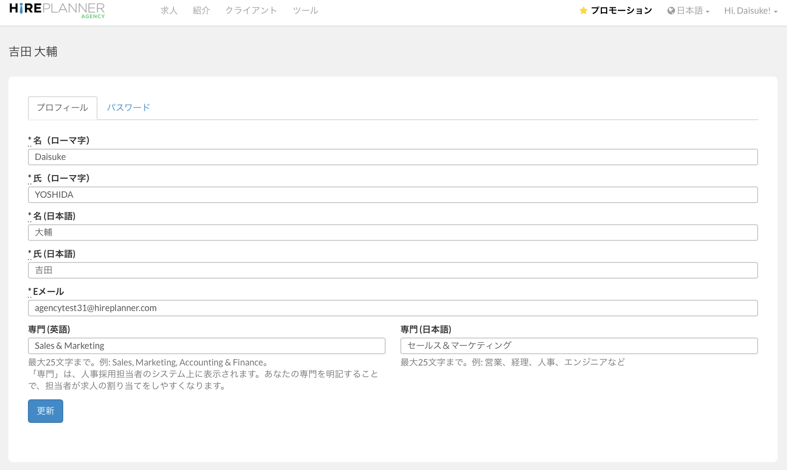The image size is (787, 470).
Task: Open the クライアント menu
Action: pyautogui.click(x=251, y=11)
